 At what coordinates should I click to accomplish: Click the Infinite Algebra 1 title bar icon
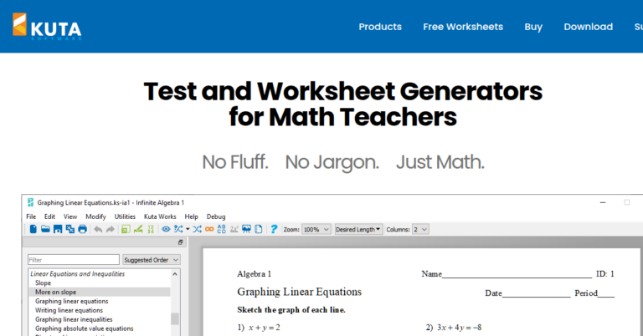point(30,202)
